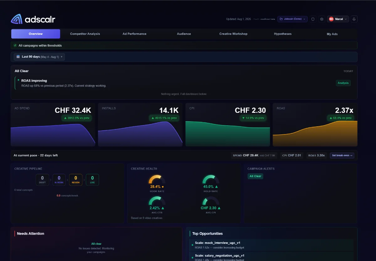376x261 pixels.
Task: Select the Overview tab
Action: coord(36,34)
